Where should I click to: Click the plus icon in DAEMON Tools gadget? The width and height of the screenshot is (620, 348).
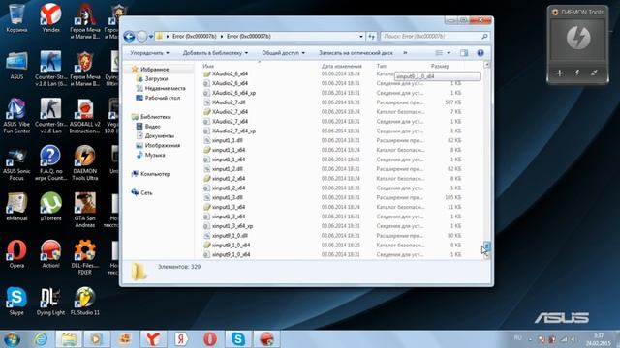559,73
